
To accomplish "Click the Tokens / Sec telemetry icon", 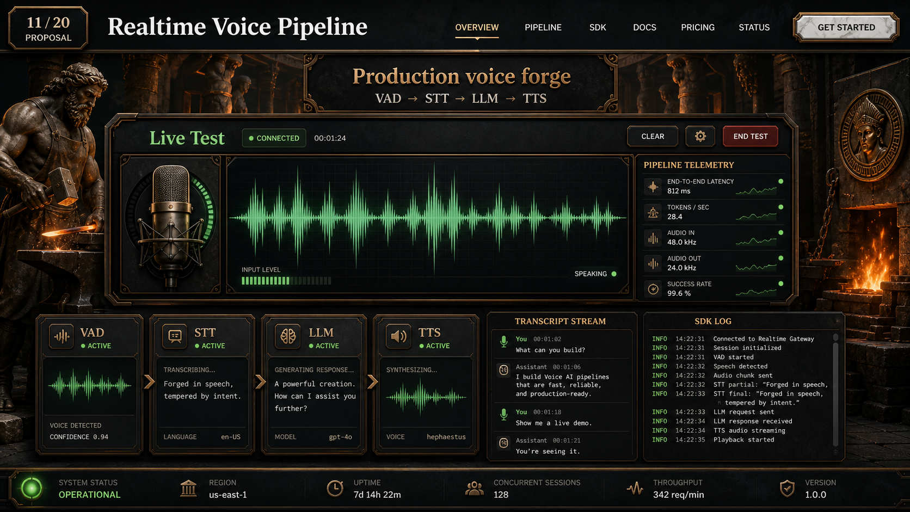I will 653,212.
